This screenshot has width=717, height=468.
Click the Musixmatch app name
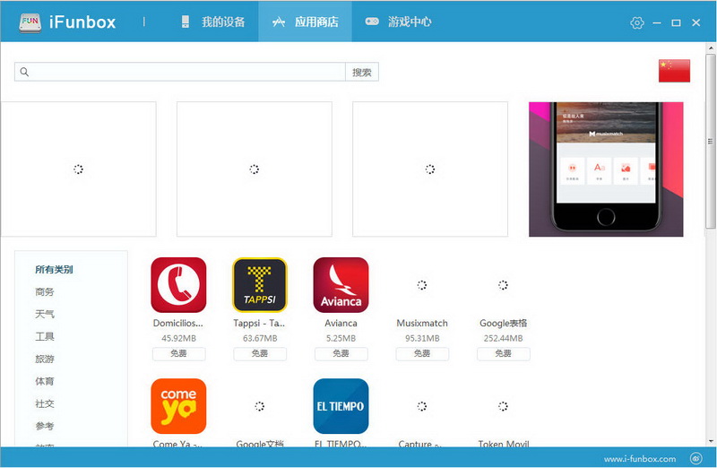[421, 324]
